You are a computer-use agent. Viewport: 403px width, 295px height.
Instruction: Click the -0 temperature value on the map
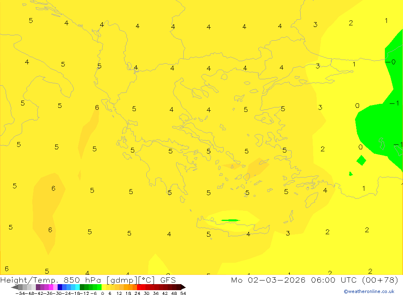click(391, 62)
